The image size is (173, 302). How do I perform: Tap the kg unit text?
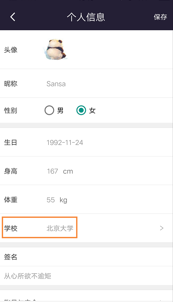coord(63,200)
